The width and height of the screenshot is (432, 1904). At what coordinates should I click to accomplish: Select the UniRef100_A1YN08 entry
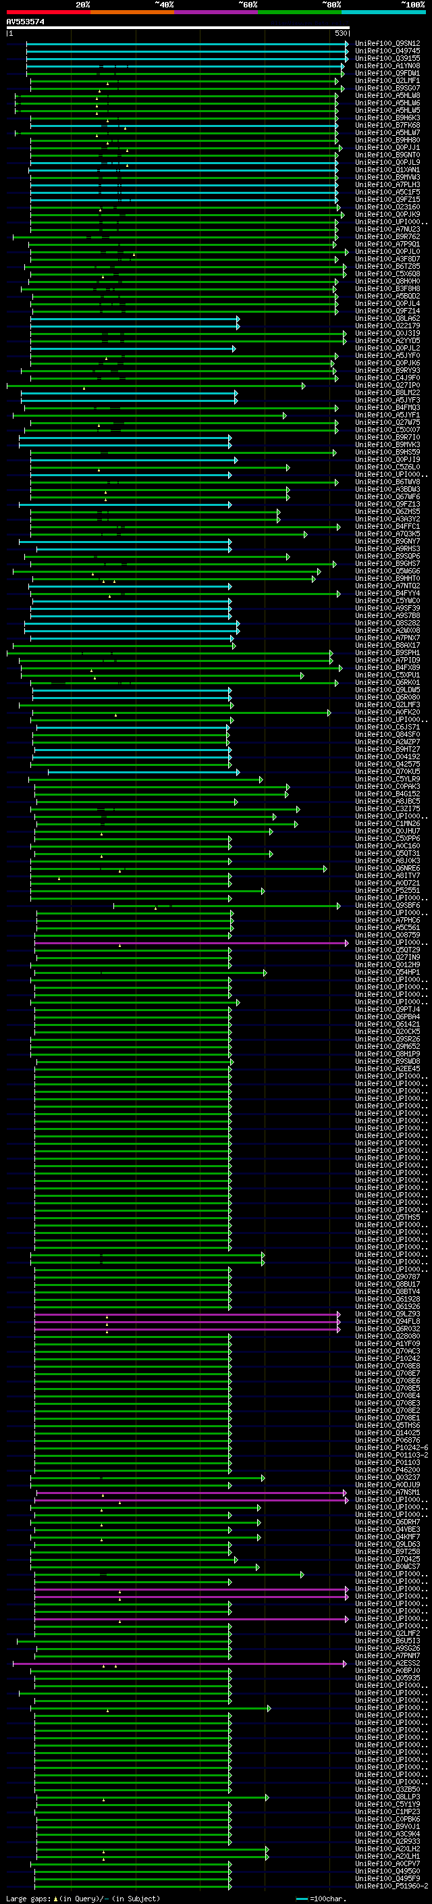point(387,66)
